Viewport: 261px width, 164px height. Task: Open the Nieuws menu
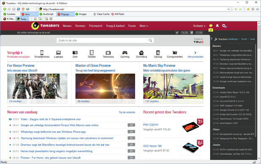pos(67,26)
